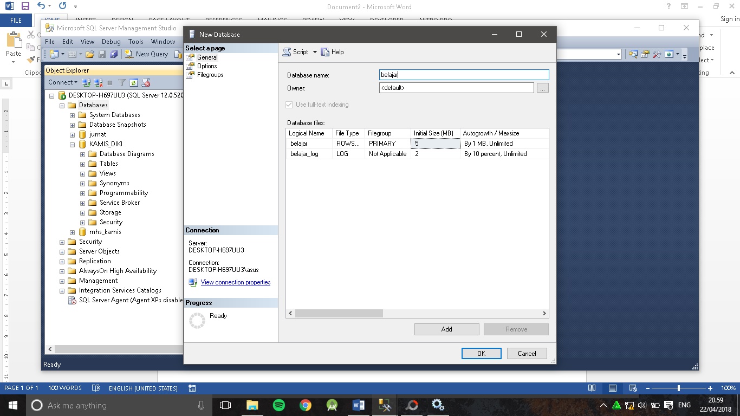Collapse the KAMIS_DIKI database node
Screen dimensions: 740x416
click(72, 145)
